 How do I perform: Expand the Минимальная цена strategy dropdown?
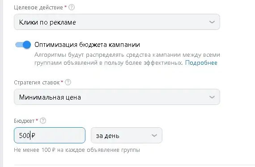[x=117, y=97]
